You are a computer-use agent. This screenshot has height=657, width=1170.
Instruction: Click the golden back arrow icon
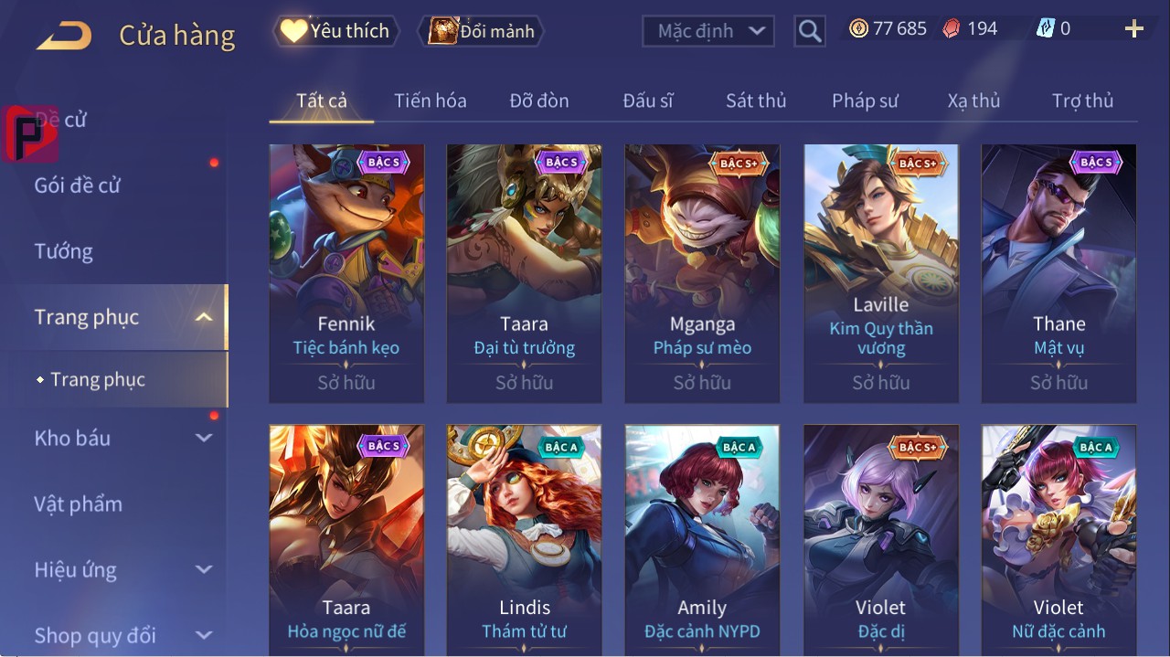64,35
